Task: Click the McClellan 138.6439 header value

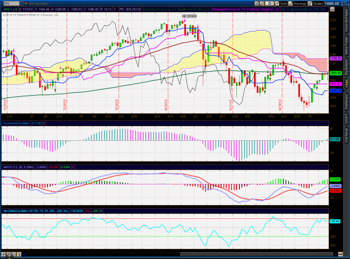Action: coord(77,211)
